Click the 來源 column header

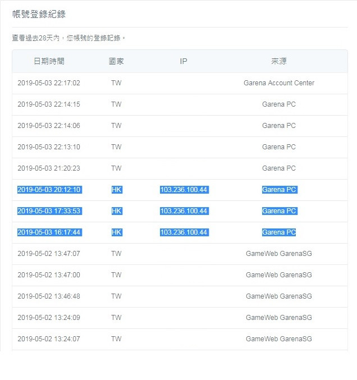tap(278, 61)
